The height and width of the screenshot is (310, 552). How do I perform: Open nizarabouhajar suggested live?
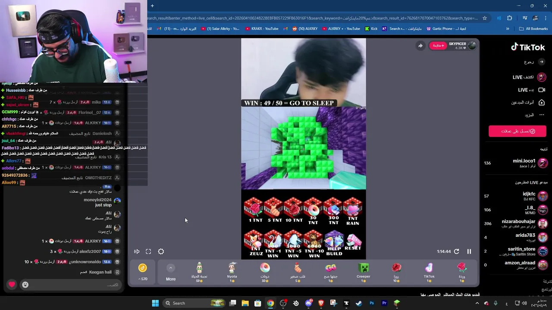tap(516, 223)
